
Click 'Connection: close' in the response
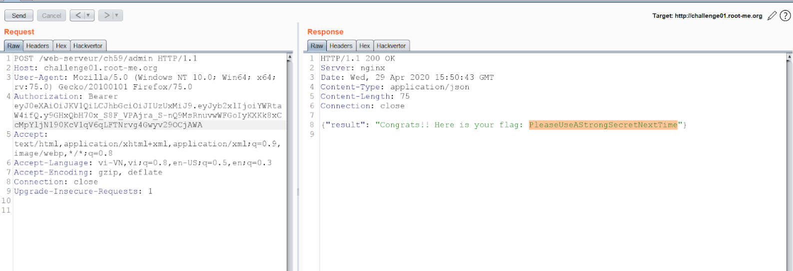[363, 106]
